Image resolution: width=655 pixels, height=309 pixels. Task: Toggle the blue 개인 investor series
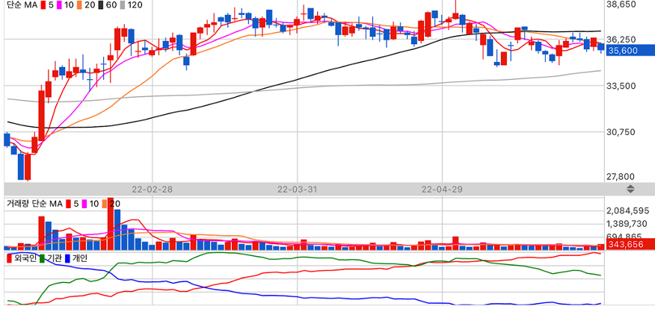pos(67,258)
